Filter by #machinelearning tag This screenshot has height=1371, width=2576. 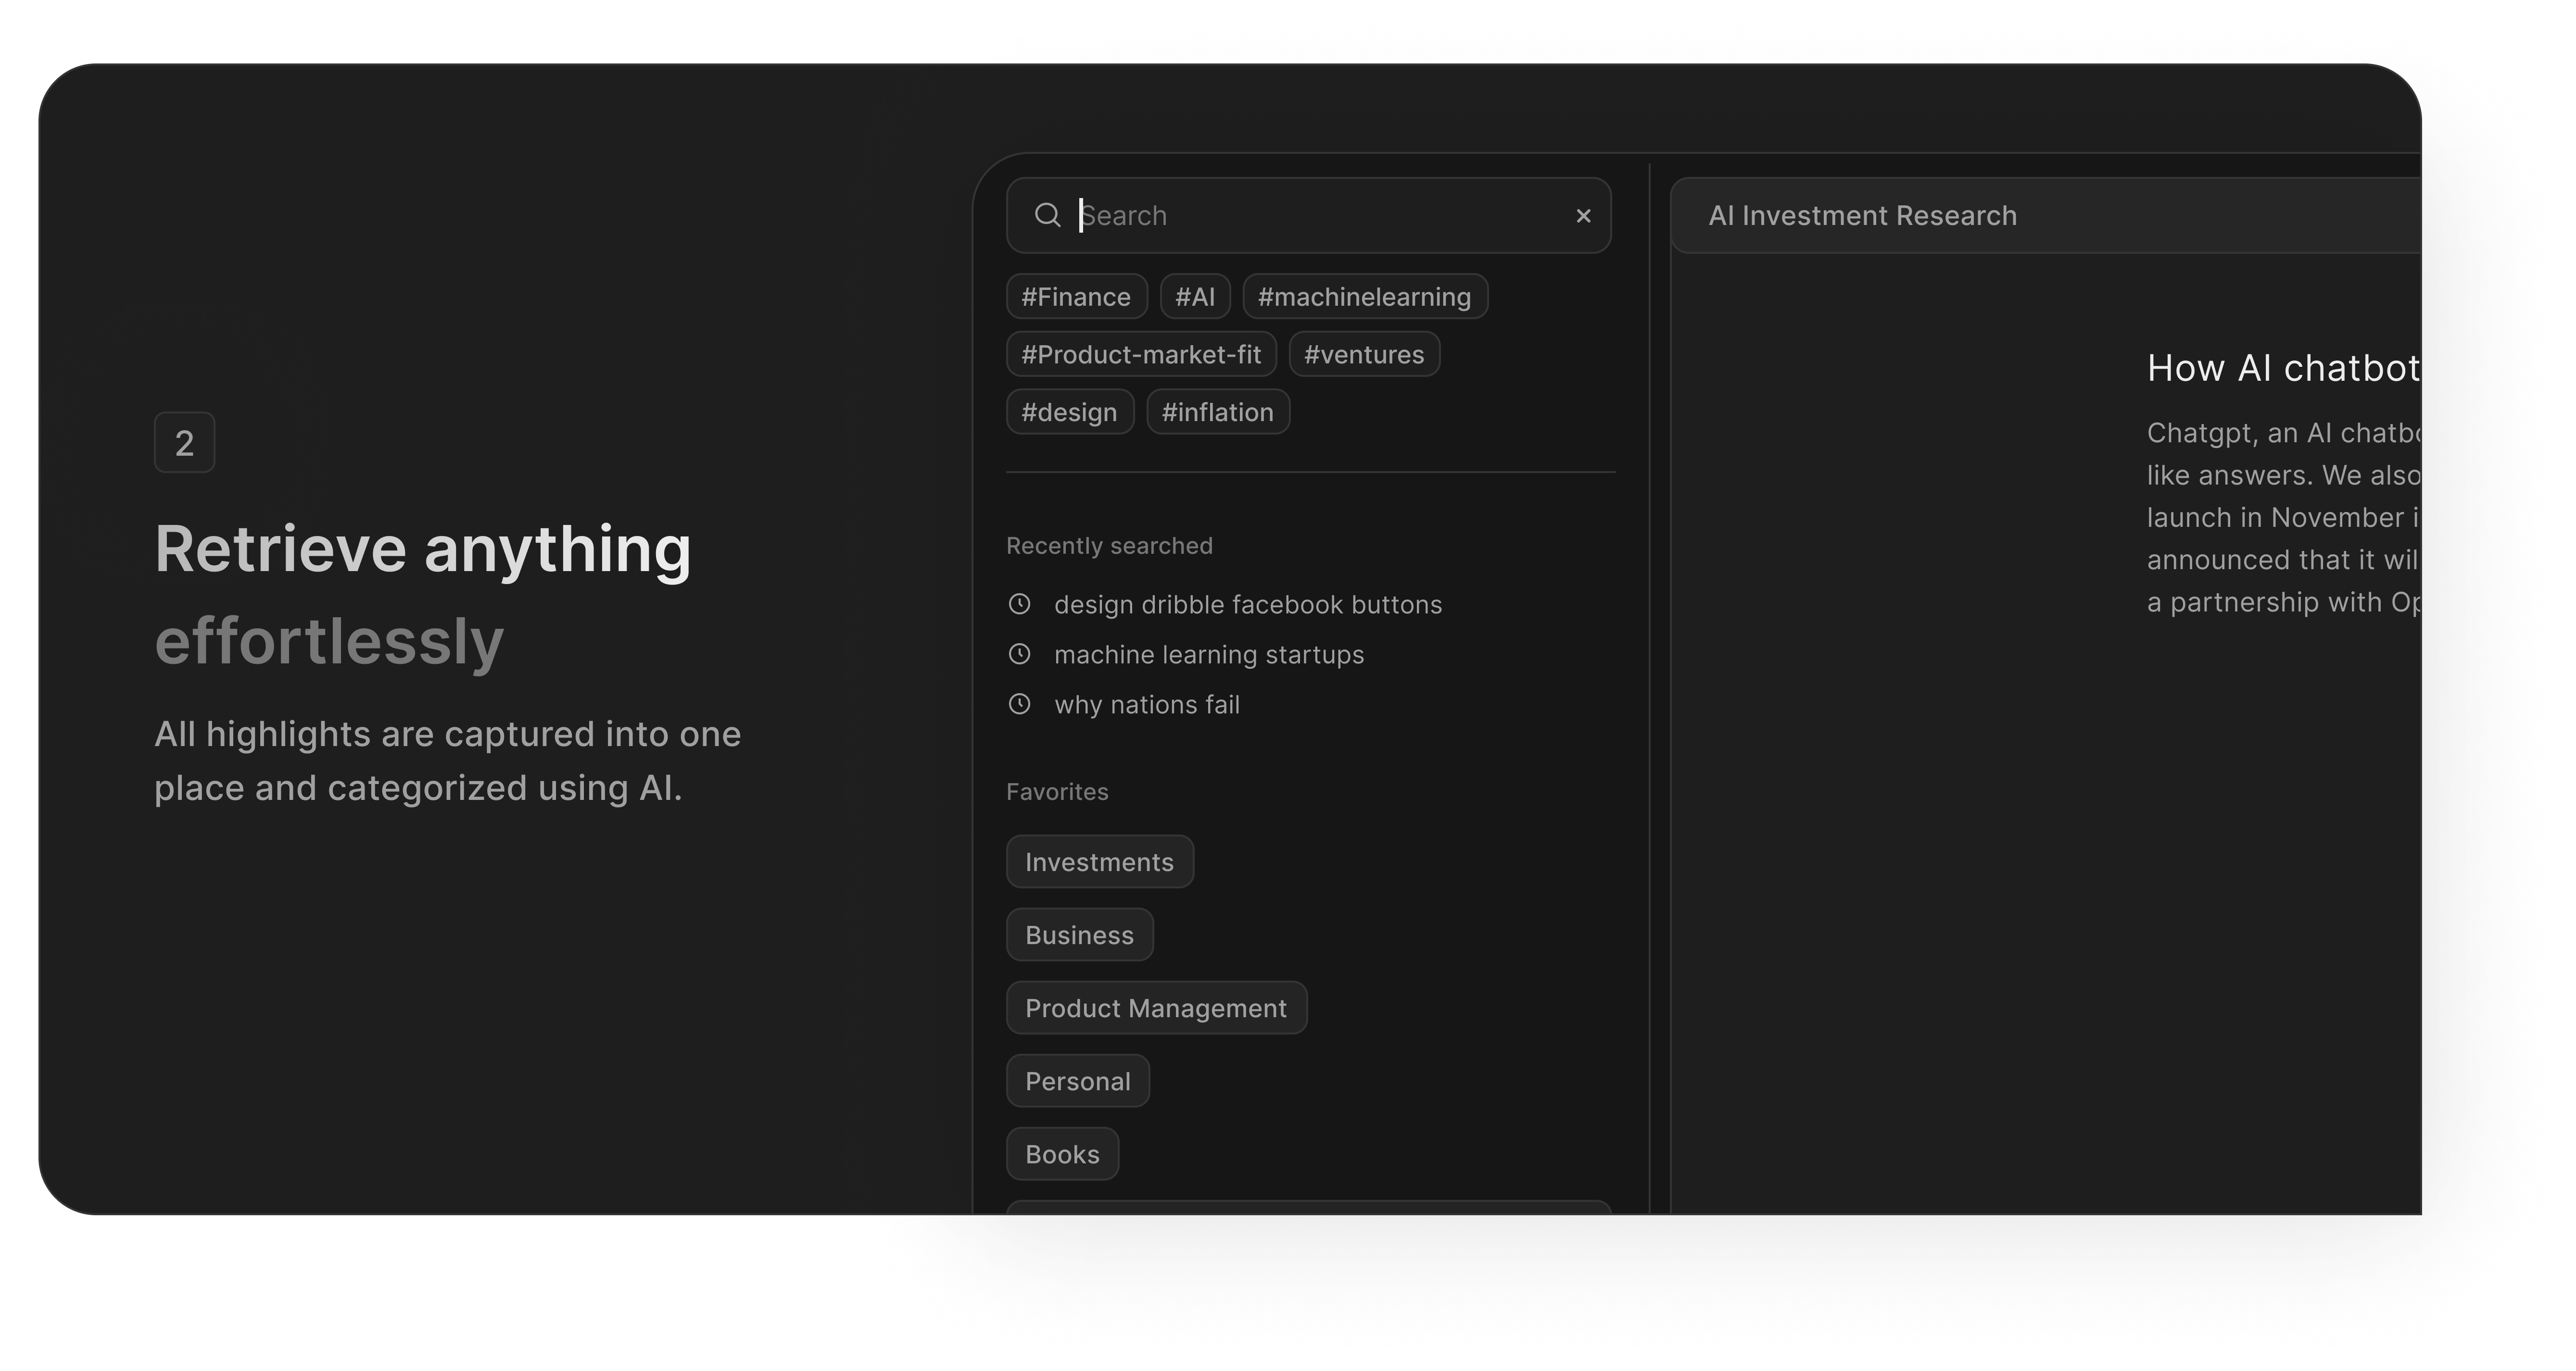[x=1365, y=297]
